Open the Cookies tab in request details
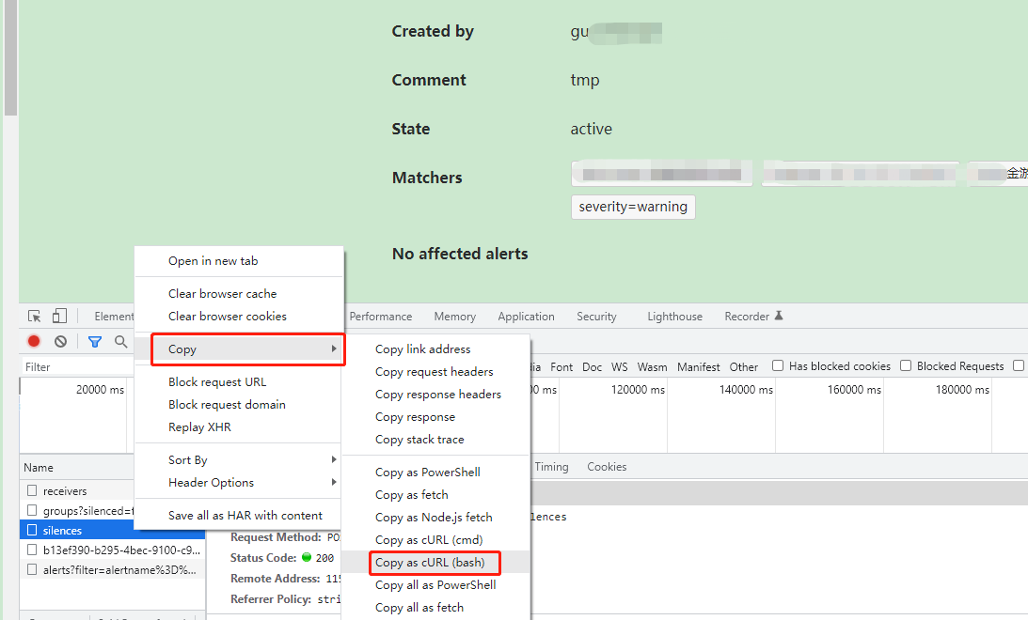1028x620 pixels. tap(607, 467)
